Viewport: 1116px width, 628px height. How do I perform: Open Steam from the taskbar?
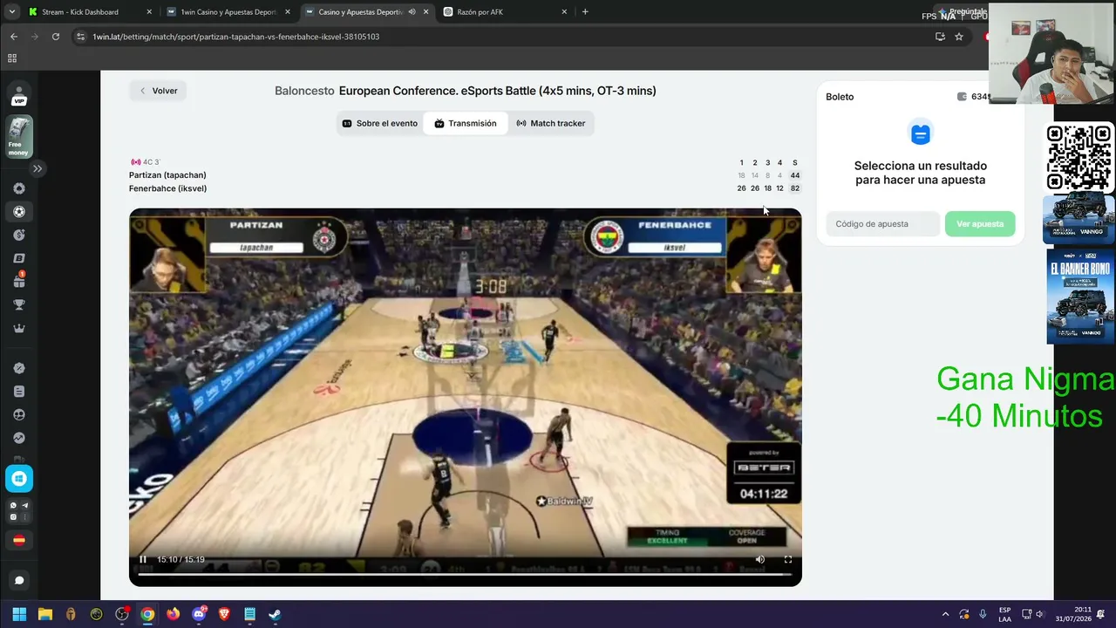[275, 614]
